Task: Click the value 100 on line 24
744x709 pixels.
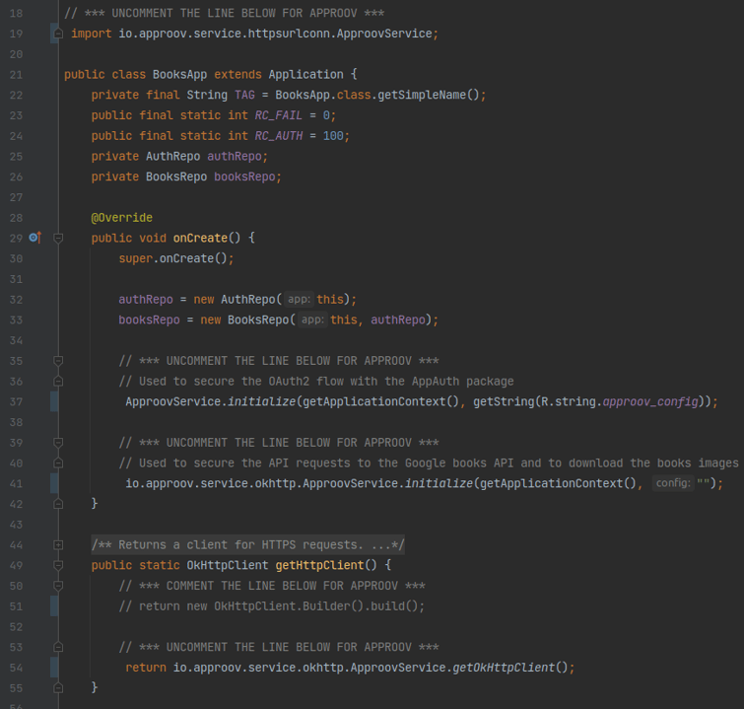Action: click(x=333, y=136)
